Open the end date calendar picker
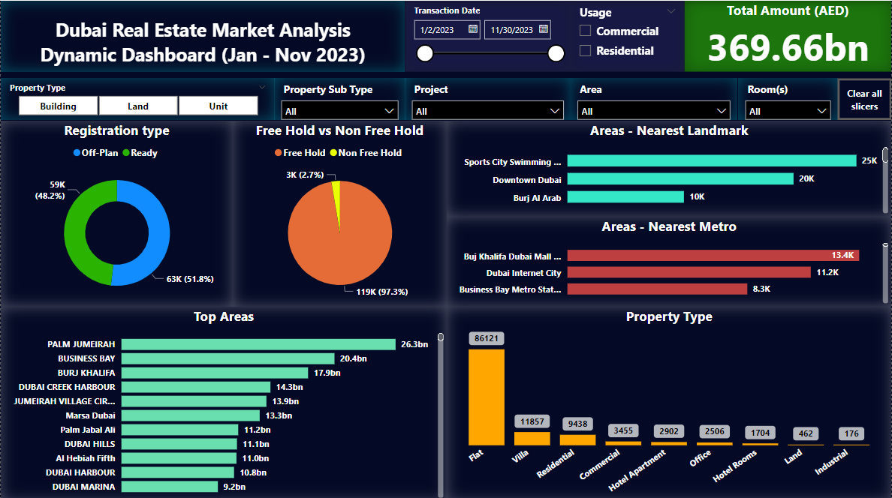The width and height of the screenshot is (892, 498). tap(544, 29)
